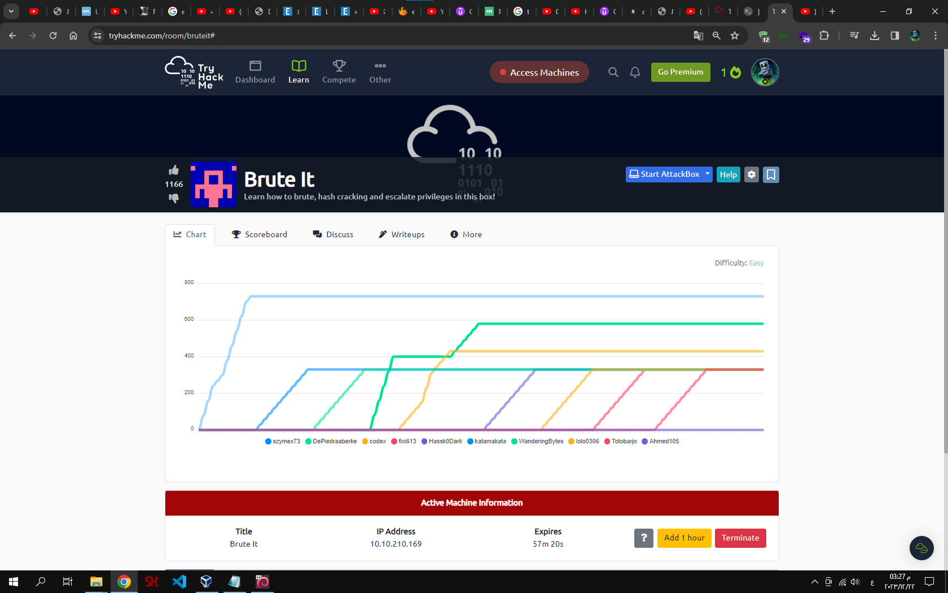Click the Brute It room pixel image
This screenshot has width=948, height=593.
tap(213, 184)
